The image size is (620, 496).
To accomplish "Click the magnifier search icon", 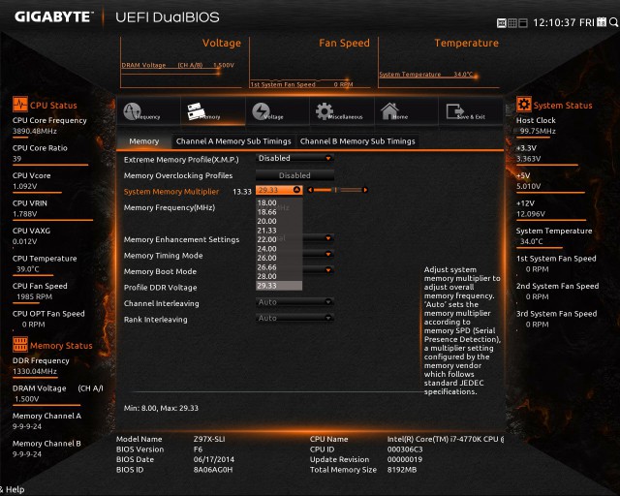I will 613,22.
